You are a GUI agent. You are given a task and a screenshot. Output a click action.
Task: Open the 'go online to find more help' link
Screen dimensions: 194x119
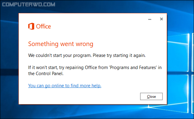pos(65,85)
